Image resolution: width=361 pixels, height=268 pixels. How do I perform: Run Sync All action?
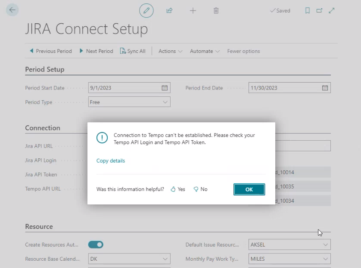point(133,51)
